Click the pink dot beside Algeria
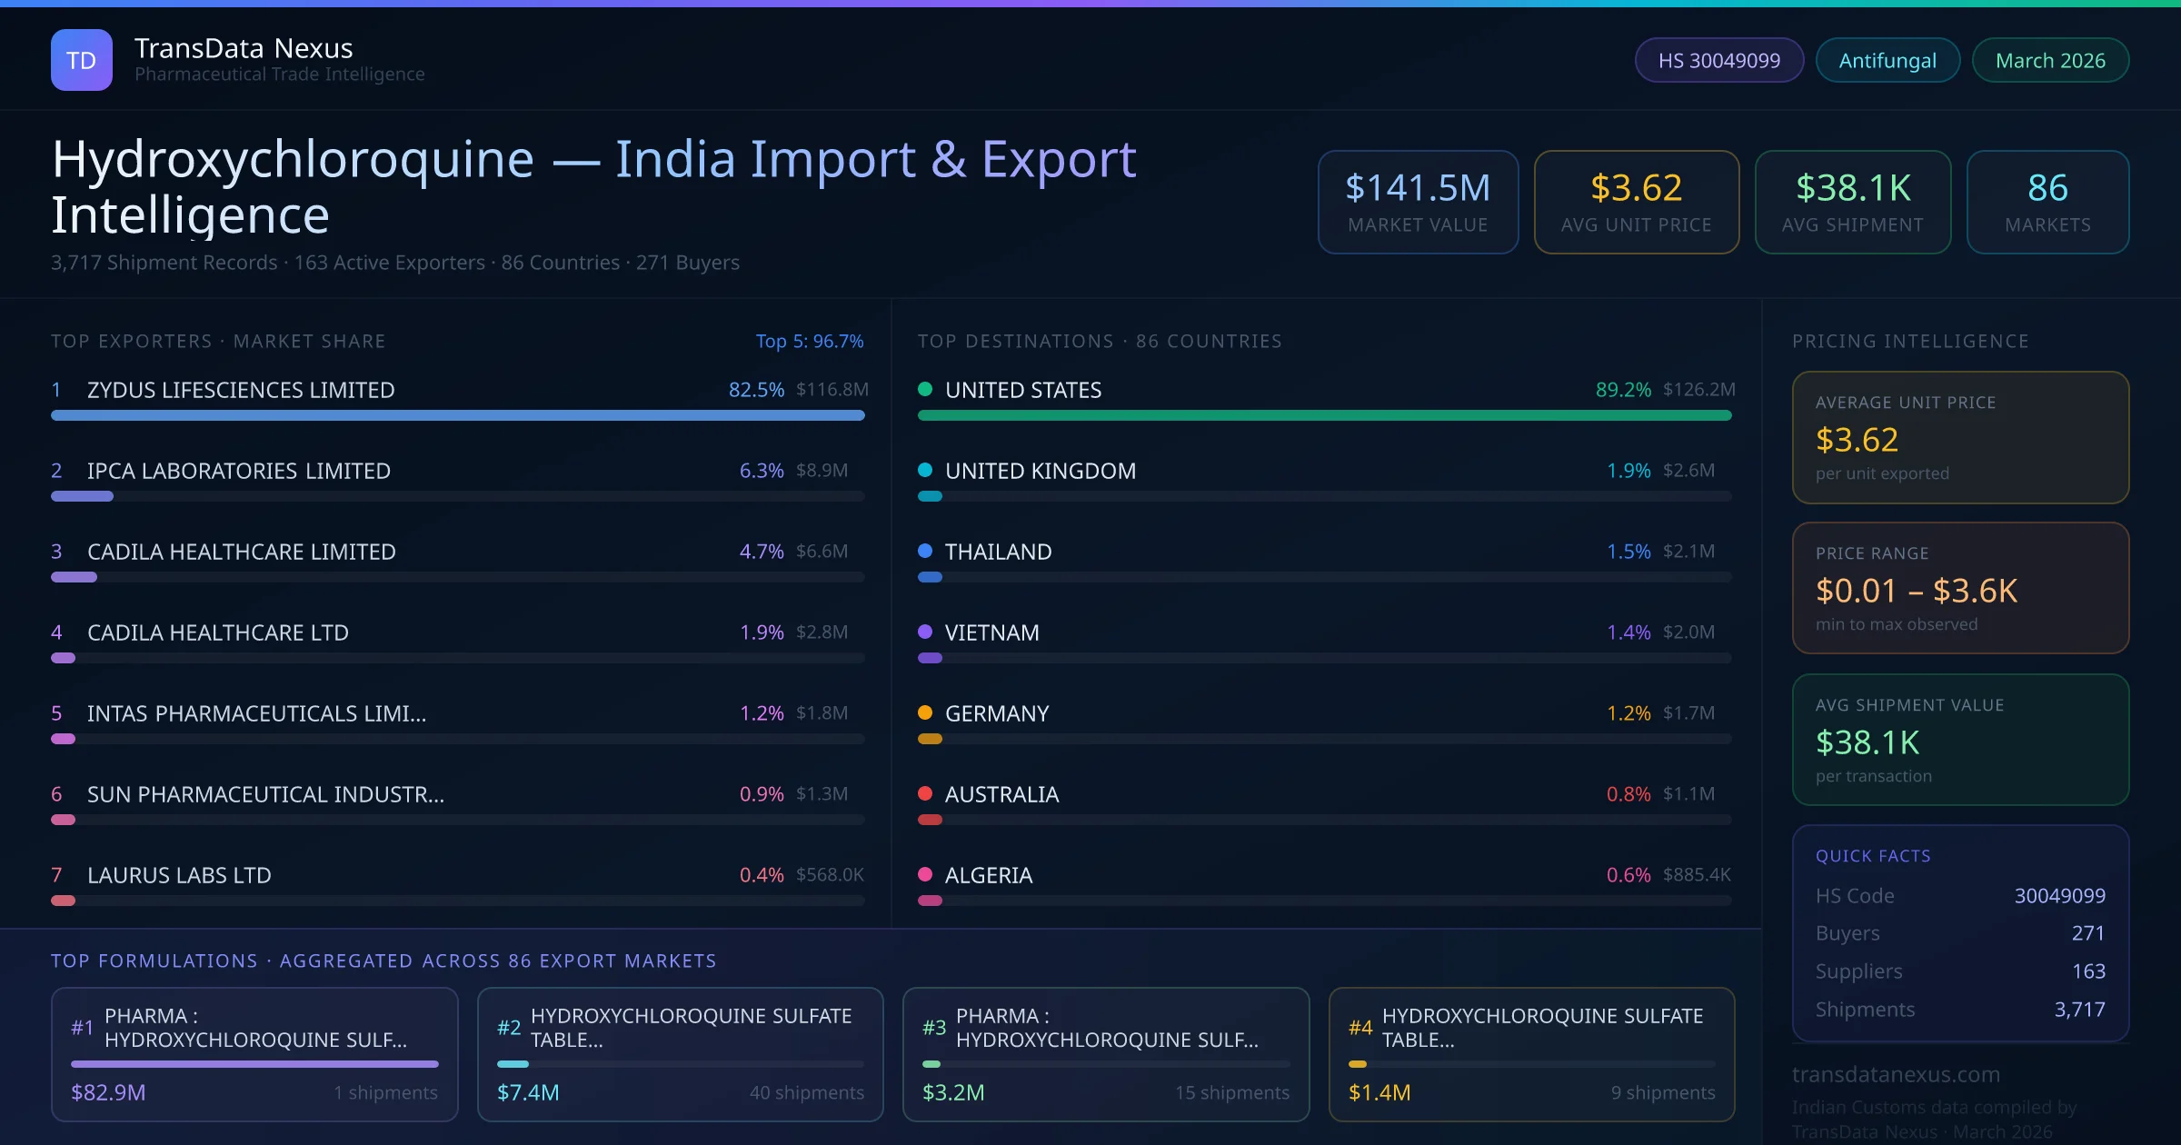 [x=925, y=874]
